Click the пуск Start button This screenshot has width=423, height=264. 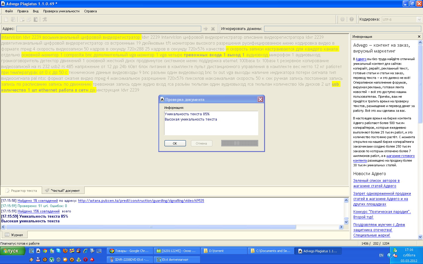(13, 251)
